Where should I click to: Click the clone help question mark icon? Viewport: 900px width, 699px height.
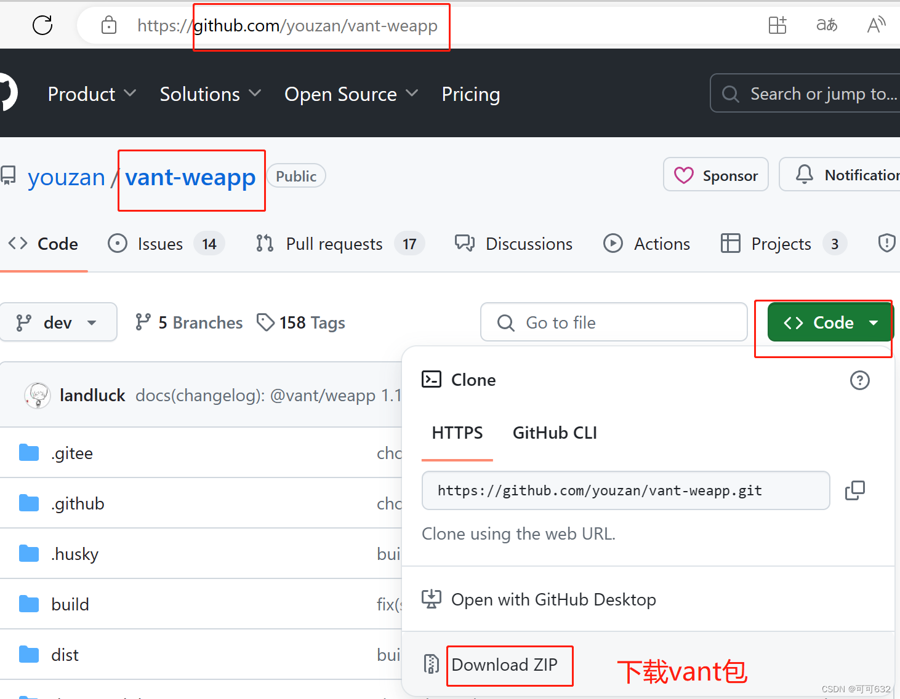860,380
